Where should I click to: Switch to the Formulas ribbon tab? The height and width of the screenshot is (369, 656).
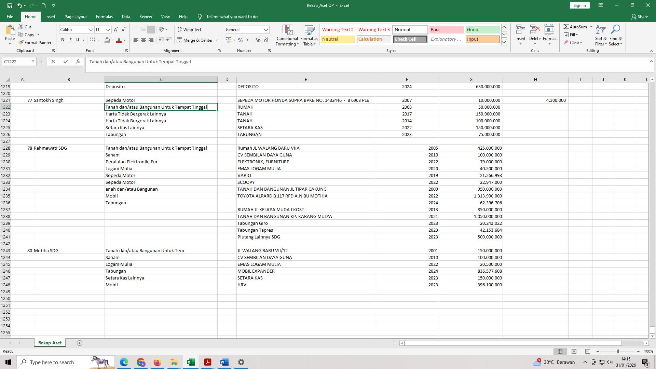tap(104, 16)
